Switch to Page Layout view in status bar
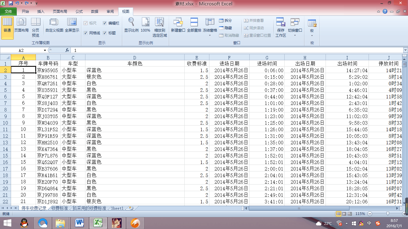Viewport: 408px width, 229px height. coord(344,214)
